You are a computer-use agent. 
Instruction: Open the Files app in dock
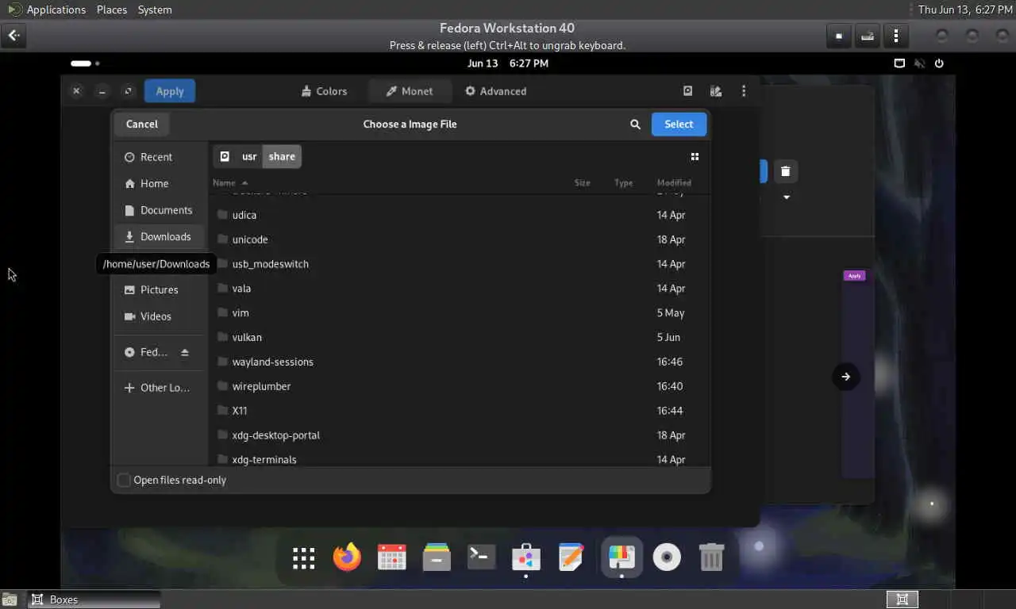click(x=437, y=557)
